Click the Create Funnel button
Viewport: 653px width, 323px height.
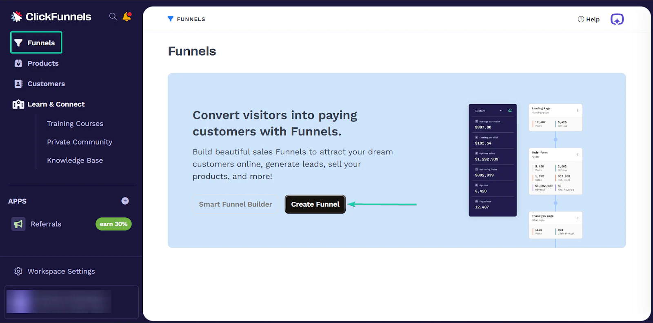[315, 204]
